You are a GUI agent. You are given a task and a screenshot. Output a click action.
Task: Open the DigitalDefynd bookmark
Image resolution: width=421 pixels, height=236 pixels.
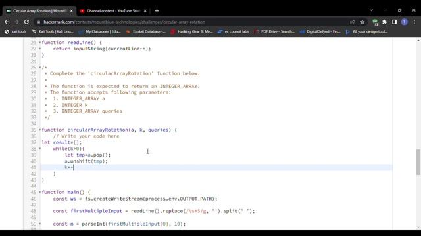(320, 31)
